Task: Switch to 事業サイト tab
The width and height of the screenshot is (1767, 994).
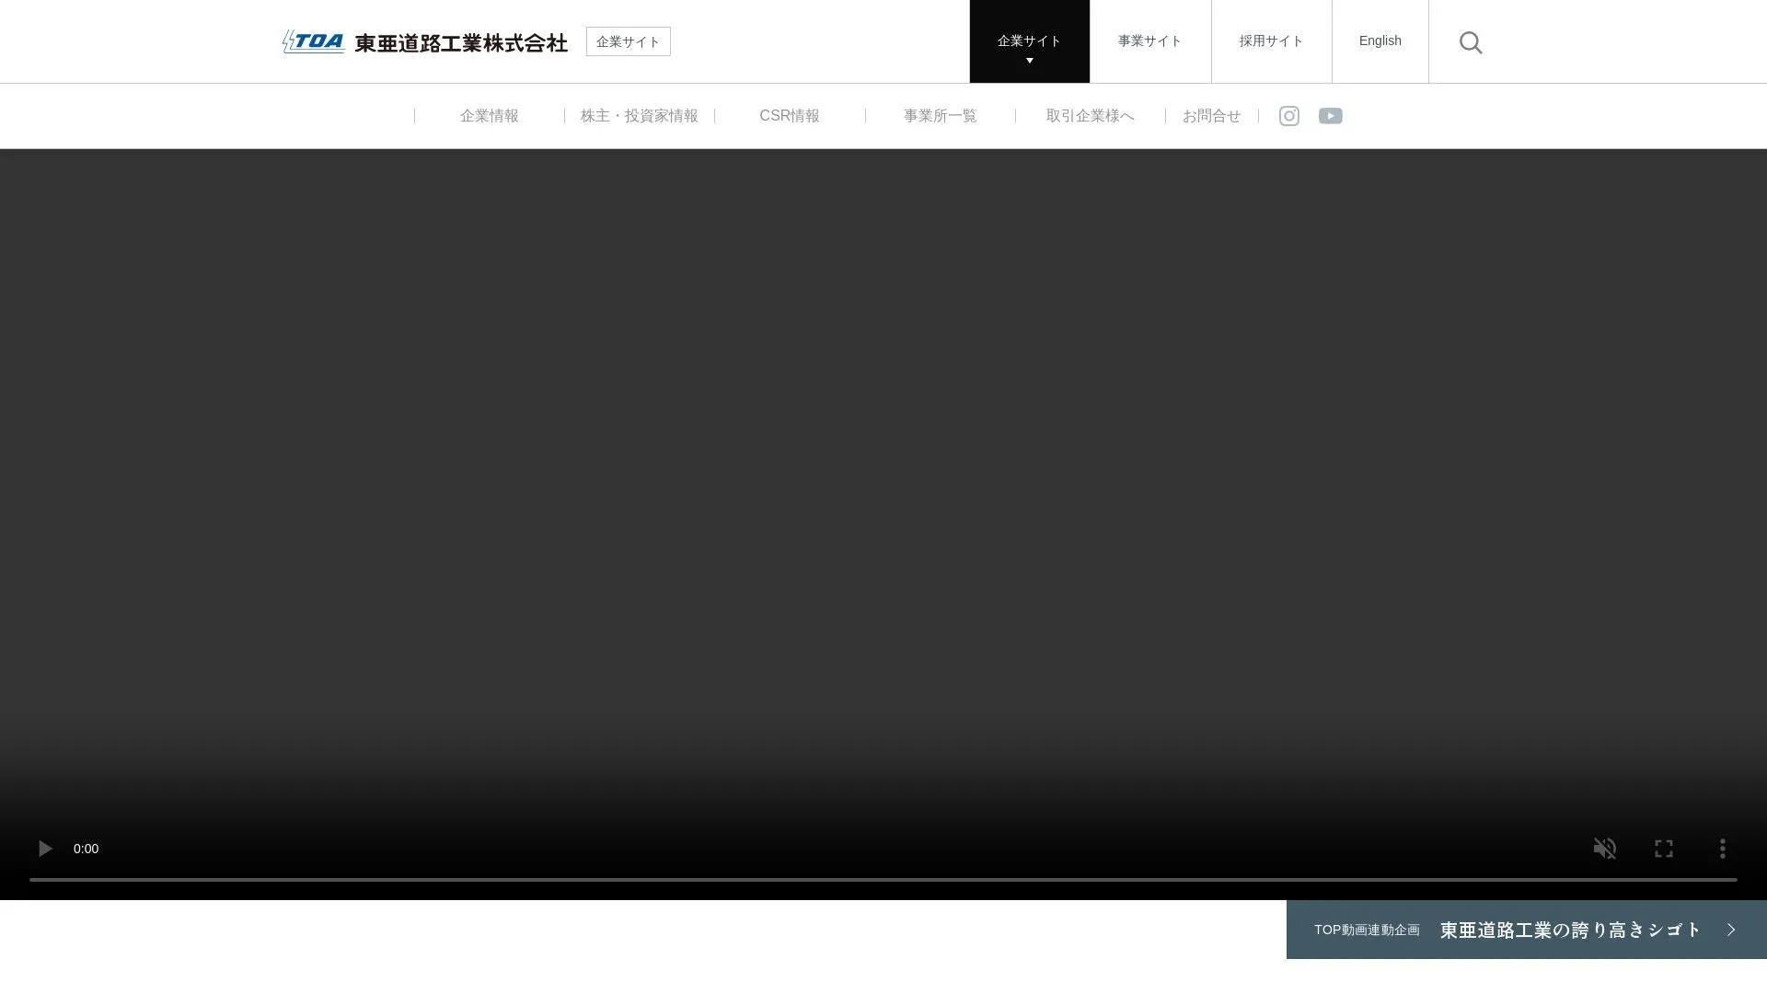Action: (1149, 41)
